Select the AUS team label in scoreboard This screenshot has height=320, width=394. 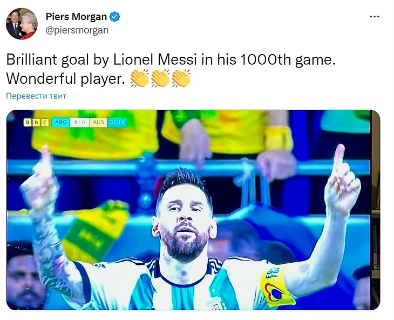tap(98, 123)
